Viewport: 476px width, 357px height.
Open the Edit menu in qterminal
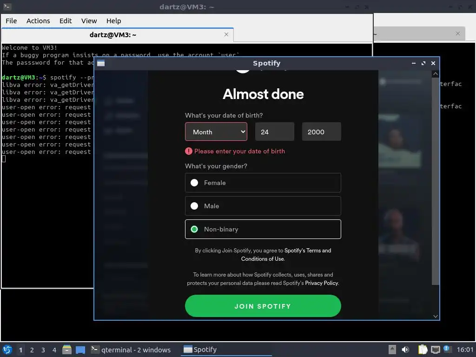[66, 20]
